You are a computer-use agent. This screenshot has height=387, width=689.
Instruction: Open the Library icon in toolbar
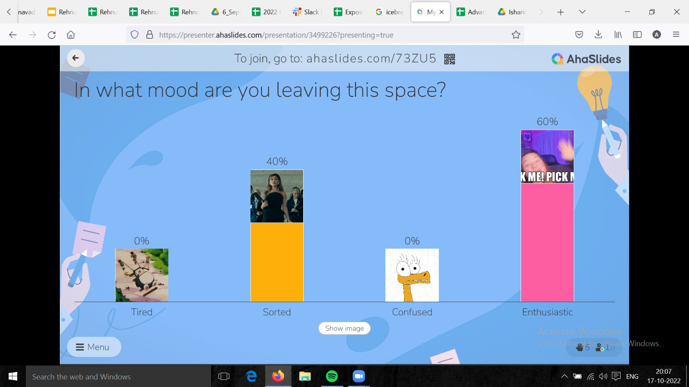618,35
